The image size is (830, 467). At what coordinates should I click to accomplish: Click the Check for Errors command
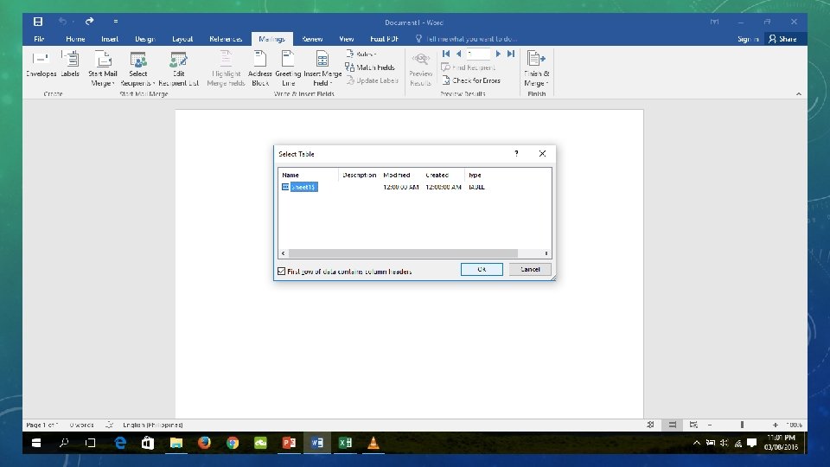[471, 80]
